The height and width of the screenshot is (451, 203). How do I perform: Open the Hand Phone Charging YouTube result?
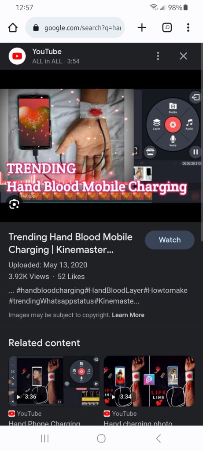coord(44,424)
